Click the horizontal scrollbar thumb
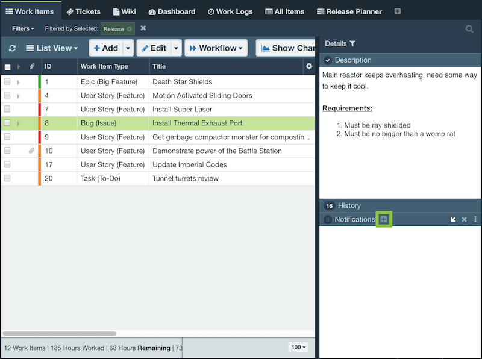Viewport: 482px width, 359px height. [59, 334]
